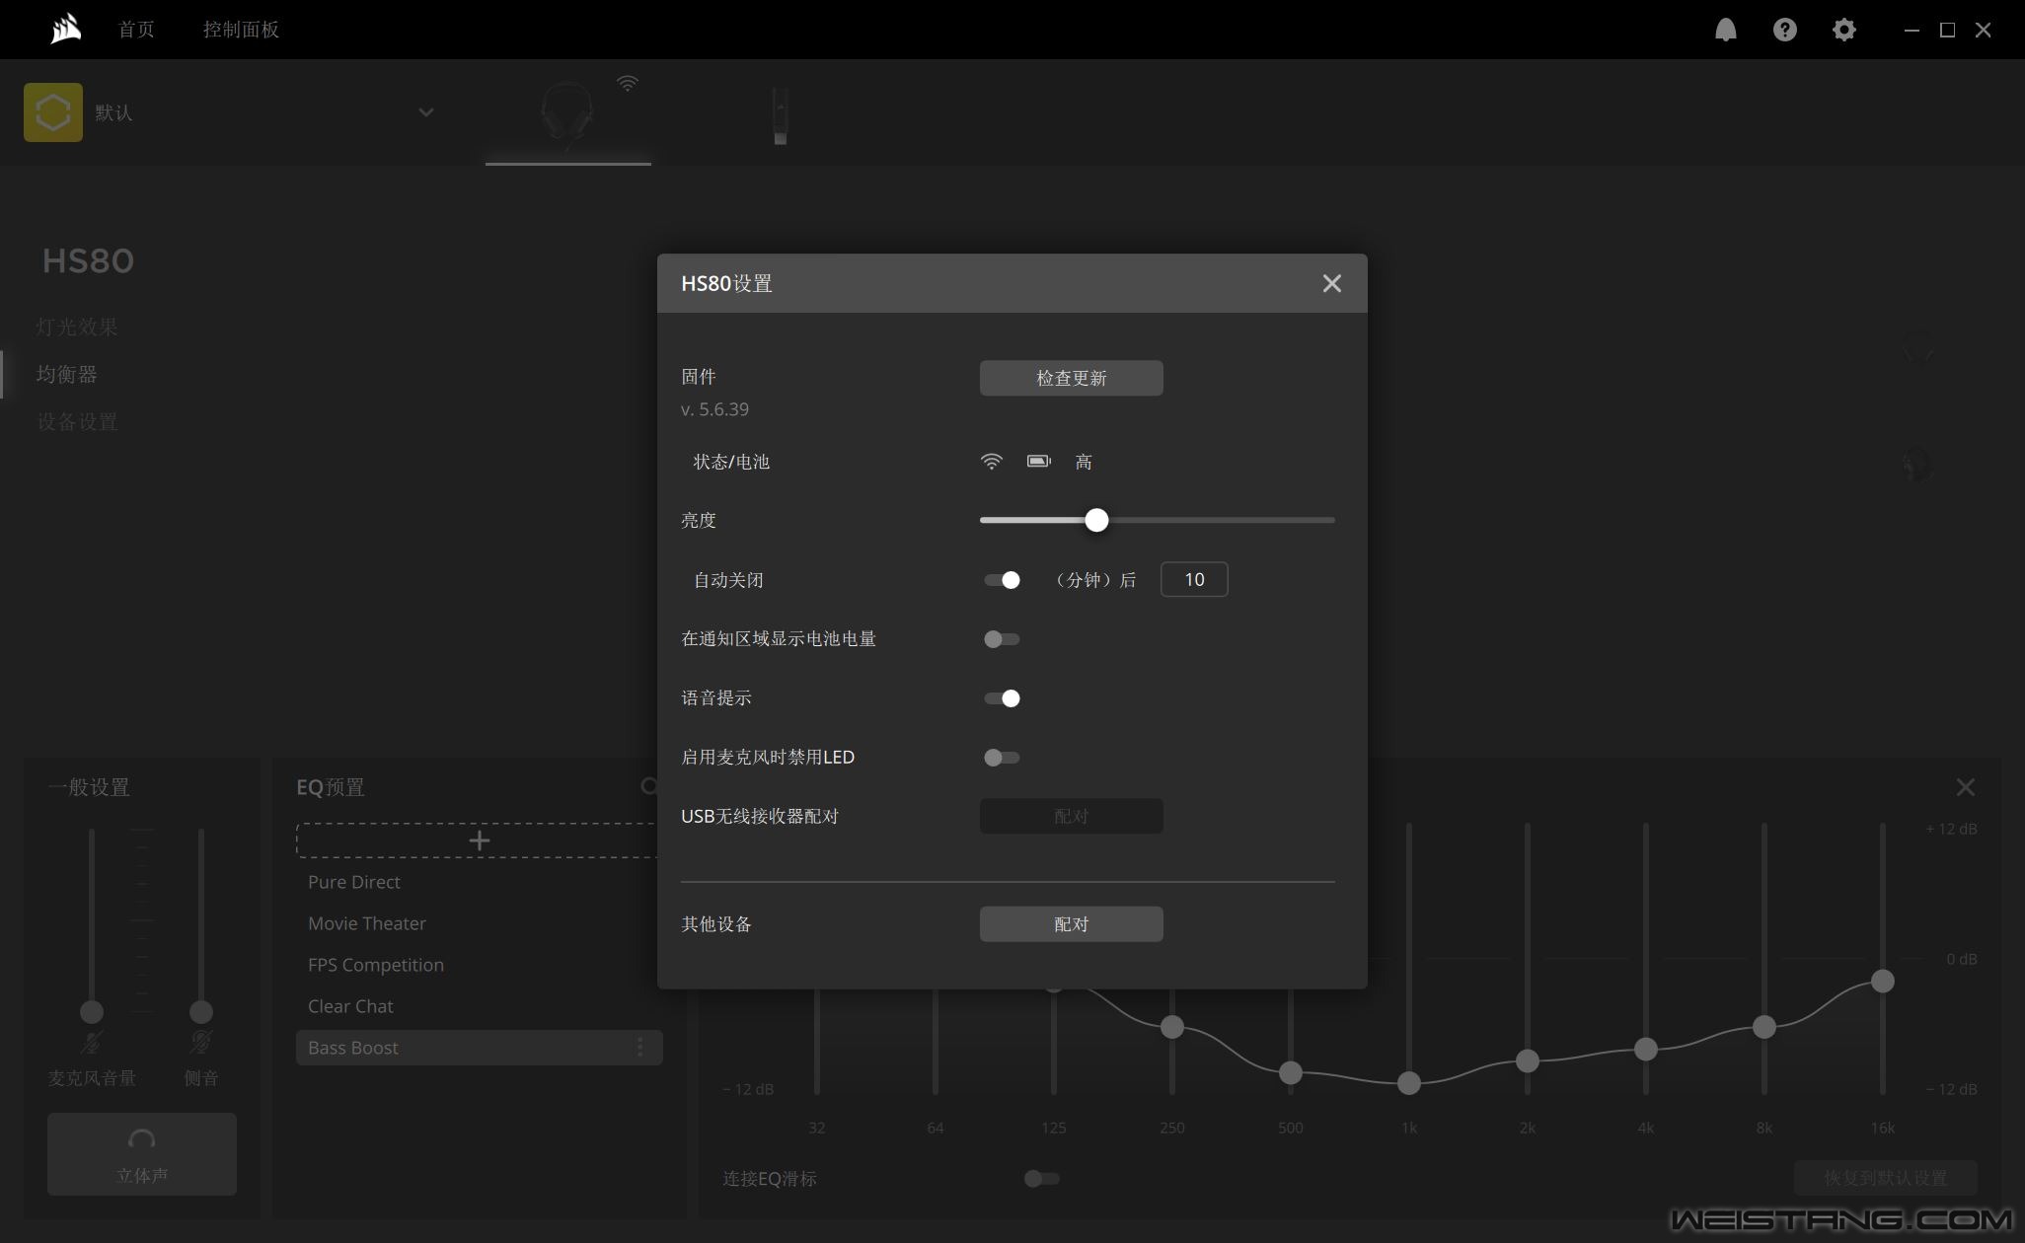Click the 侧音 slider knob
Viewport: 2025px width, 1243px height.
point(200,1012)
